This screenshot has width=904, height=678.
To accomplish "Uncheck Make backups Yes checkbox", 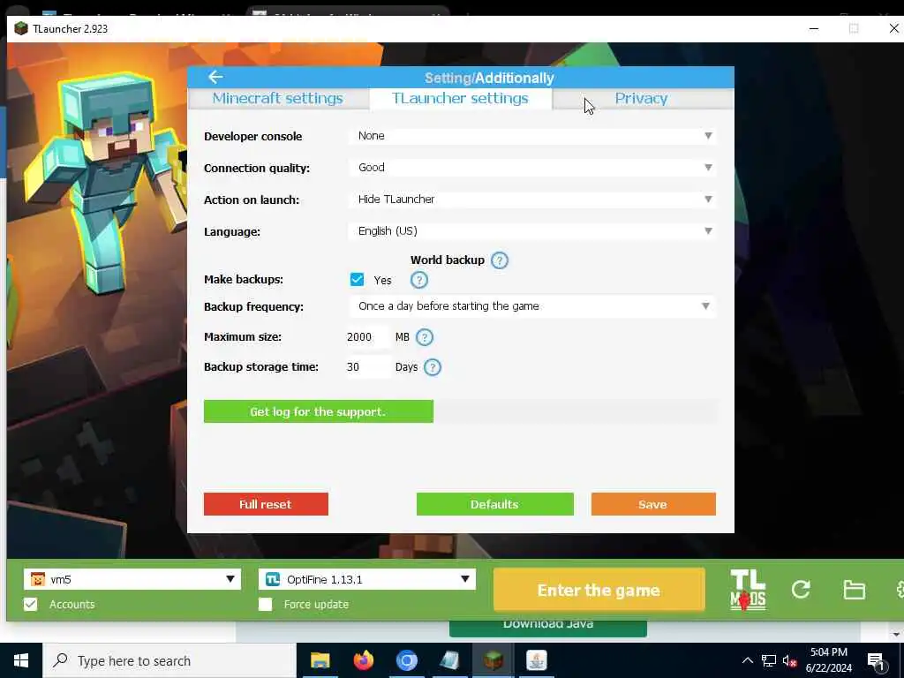I will point(357,280).
